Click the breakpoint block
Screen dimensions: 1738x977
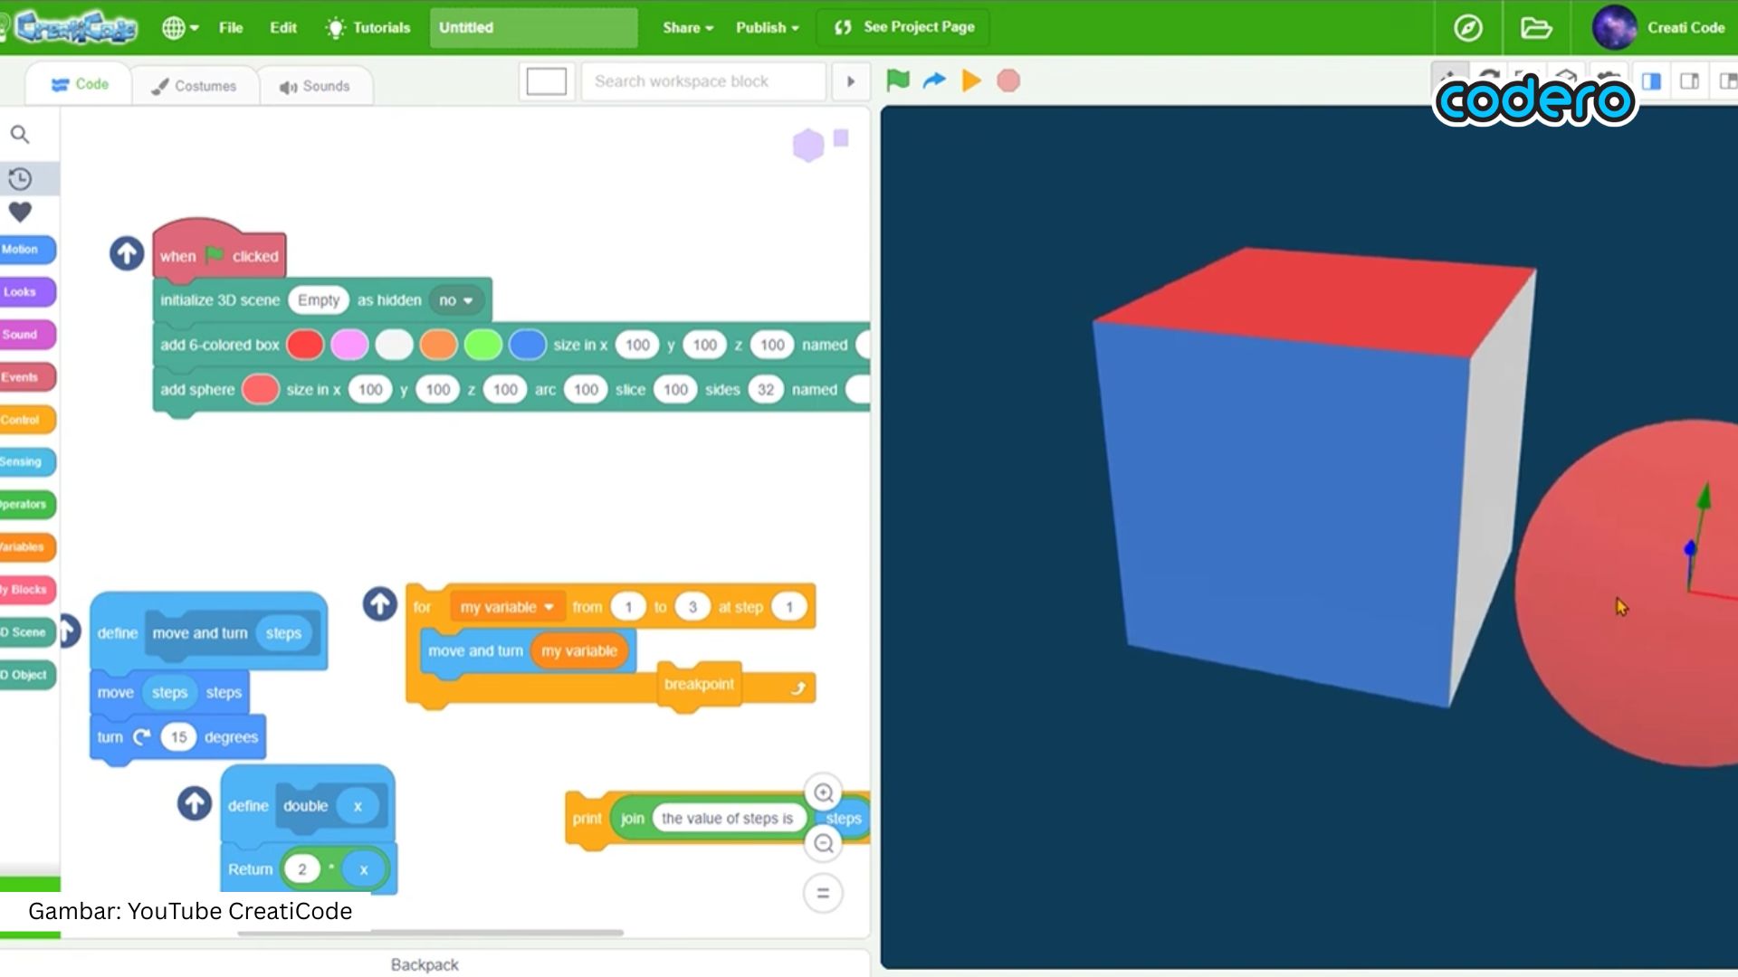[699, 685]
